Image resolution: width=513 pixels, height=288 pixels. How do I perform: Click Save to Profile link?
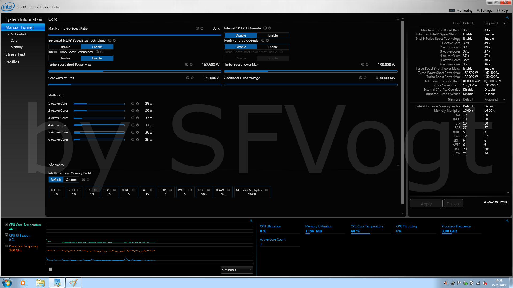point(496,202)
